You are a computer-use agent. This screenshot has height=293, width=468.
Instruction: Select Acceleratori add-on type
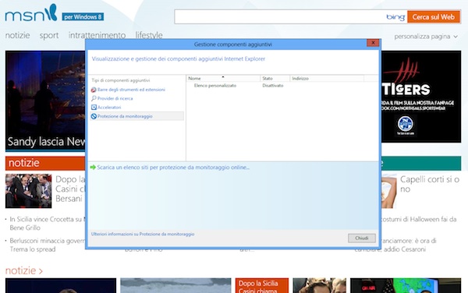coord(109,108)
